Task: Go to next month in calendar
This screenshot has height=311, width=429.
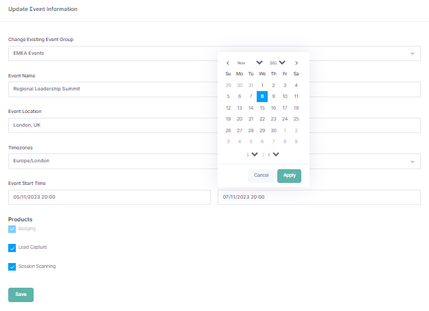Action: [296, 62]
